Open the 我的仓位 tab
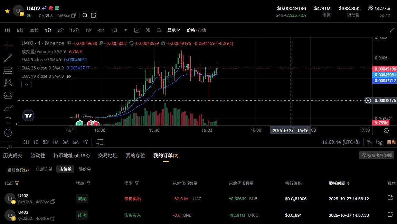 (135, 155)
